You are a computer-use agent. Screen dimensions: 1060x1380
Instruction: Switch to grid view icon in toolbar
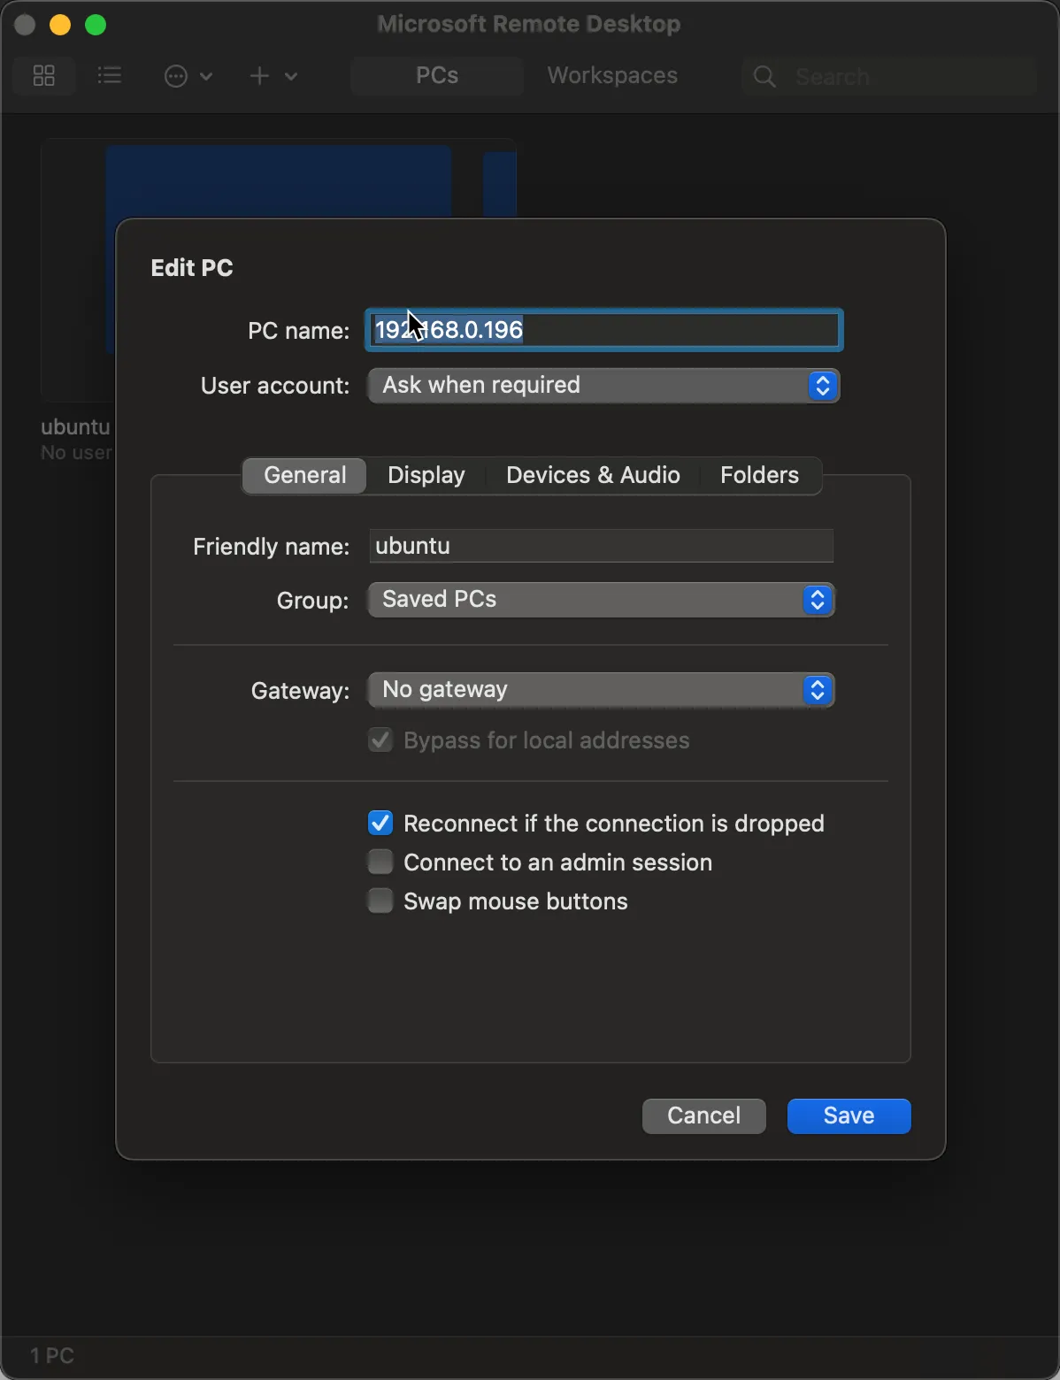[x=43, y=76]
